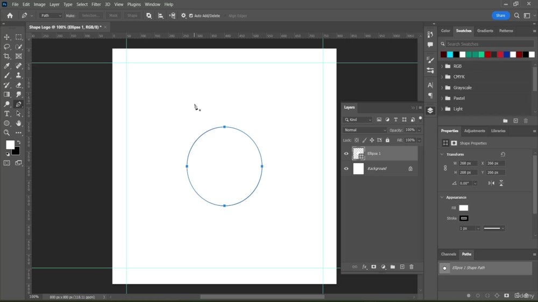Screen dimensions: 538x302
Task: Click the Mask make button
Action: click(x=113, y=16)
